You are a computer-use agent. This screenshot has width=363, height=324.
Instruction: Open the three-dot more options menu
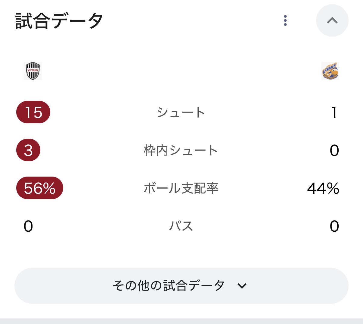click(x=285, y=20)
